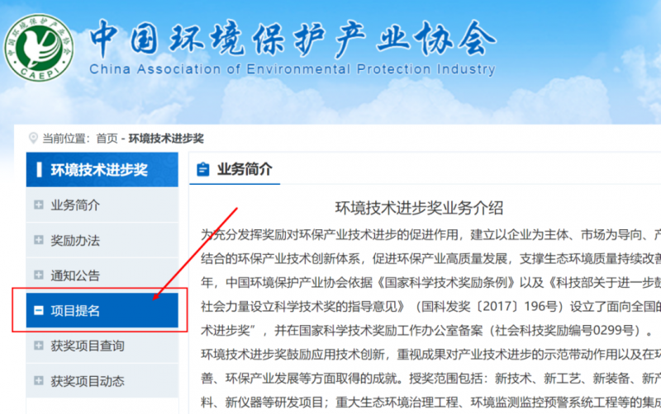Click the 环境技术进步奖 sidebar header
Image resolution: width=661 pixels, height=414 pixels.
click(x=99, y=170)
